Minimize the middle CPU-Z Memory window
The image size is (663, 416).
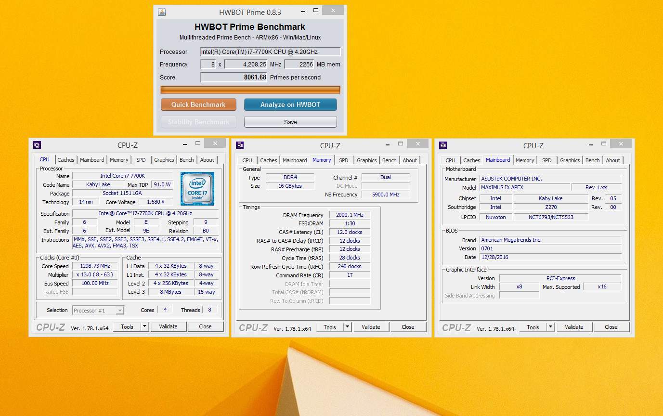(388, 144)
